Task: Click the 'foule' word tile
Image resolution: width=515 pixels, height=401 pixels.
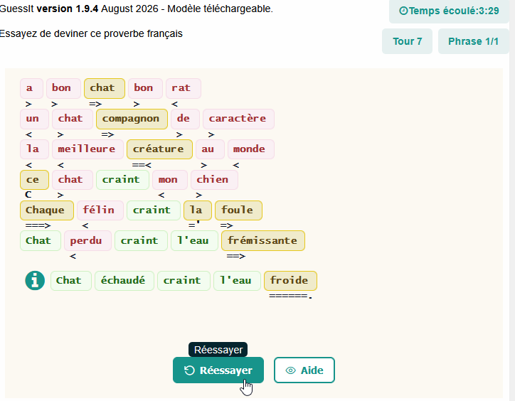Action: (x=238, y=210)
